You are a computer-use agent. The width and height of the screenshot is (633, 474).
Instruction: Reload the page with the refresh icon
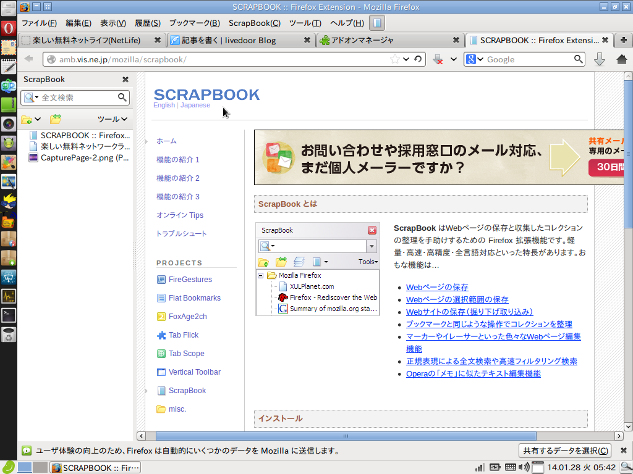(418, 59)
